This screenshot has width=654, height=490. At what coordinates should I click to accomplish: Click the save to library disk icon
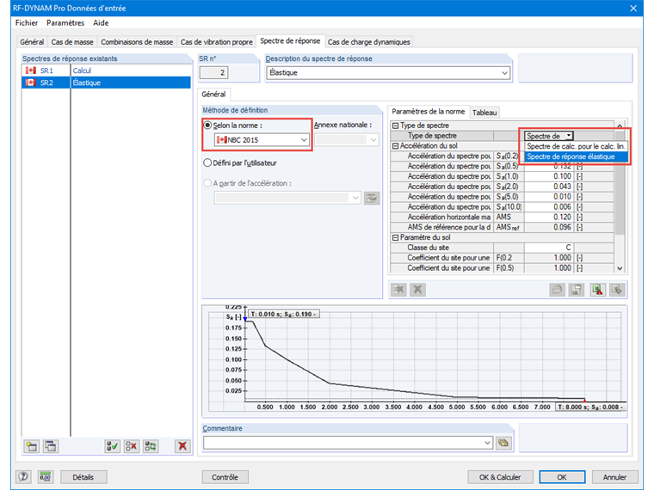point(577,290)
